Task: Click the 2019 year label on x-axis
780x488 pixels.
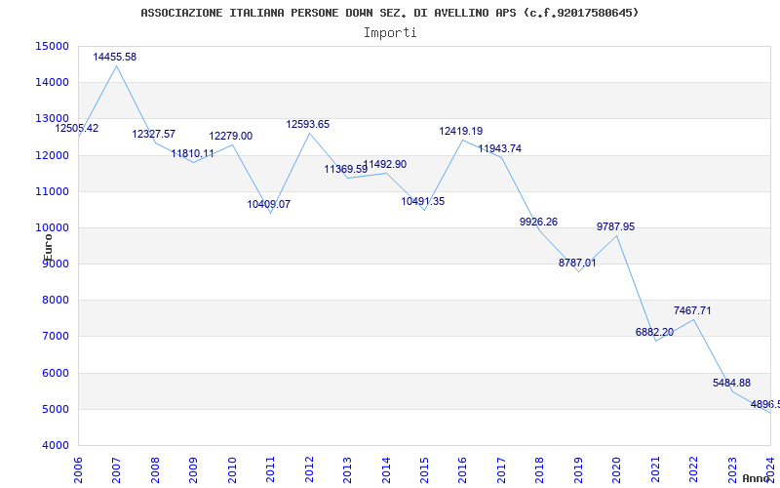Action: pyautogui.click(x=578, y=470)
